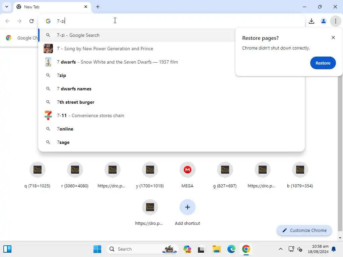Open the 'q (718×1025)' shortcut
This screenshot has height=257, width=343.
[x=38, y=175]
